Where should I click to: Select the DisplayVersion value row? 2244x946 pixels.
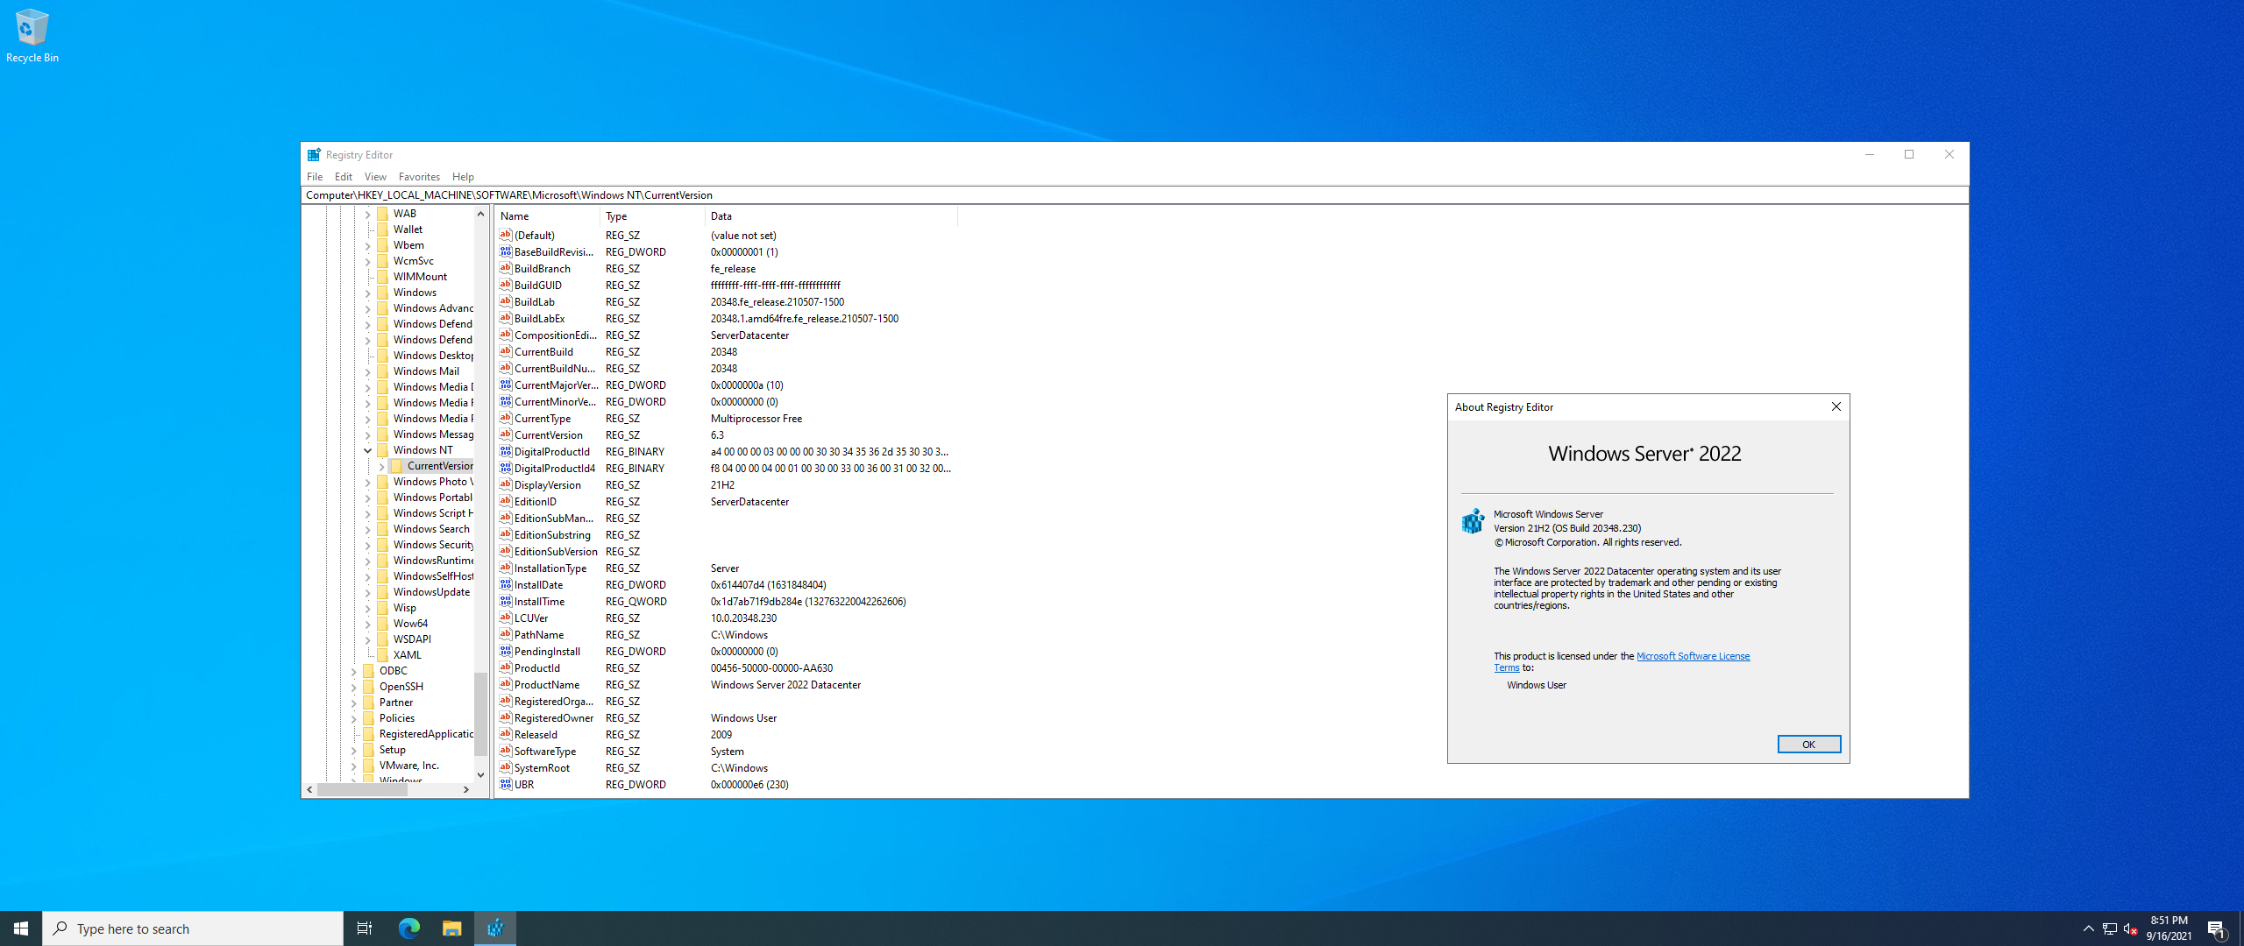[727, 484]
